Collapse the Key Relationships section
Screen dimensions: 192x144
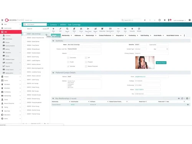pyautogui.click(x=53, y=98)
